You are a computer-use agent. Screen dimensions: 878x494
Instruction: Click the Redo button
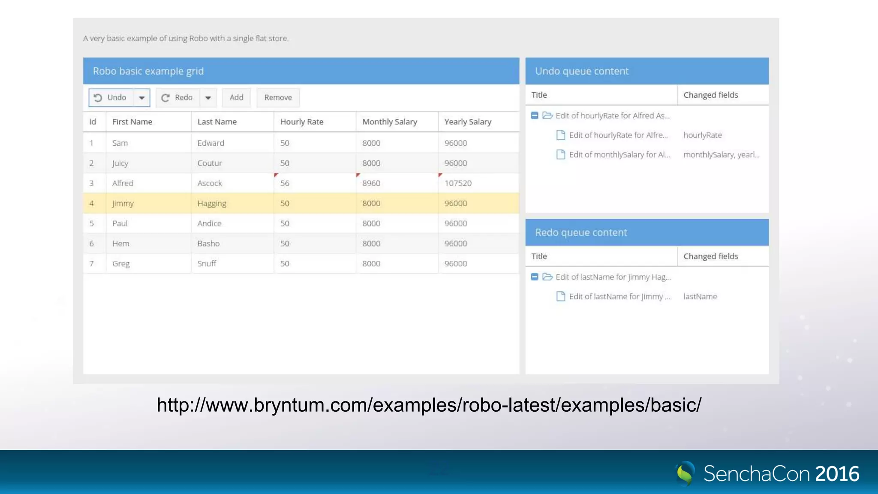click(x=178, y=98)
